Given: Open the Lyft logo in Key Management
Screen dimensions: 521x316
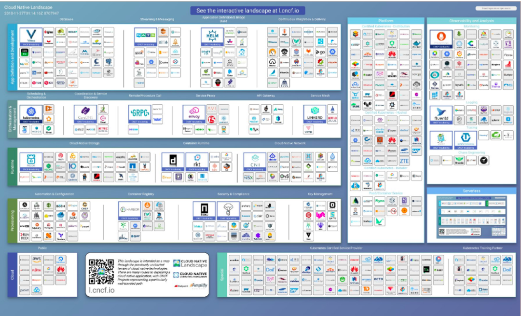Looking at the screenshot, I should (320, 216).
